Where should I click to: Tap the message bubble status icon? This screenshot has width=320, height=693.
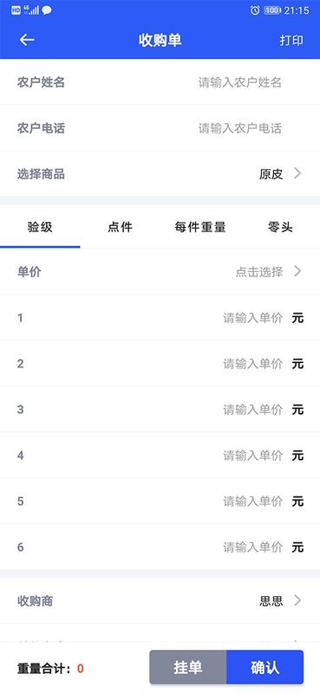(46, 10)
